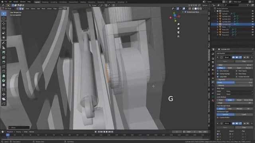
Task: Enable Mark Seams checkbox
Action: (237, 71)
